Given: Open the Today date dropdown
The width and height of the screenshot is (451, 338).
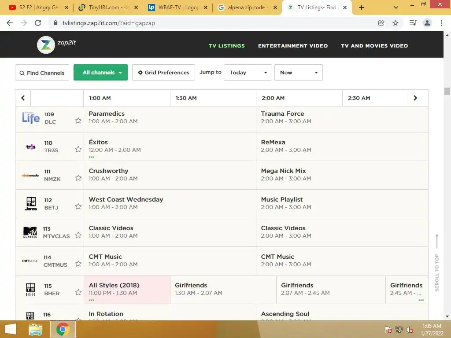Looking at the screenshot, I should pos(248,73).
